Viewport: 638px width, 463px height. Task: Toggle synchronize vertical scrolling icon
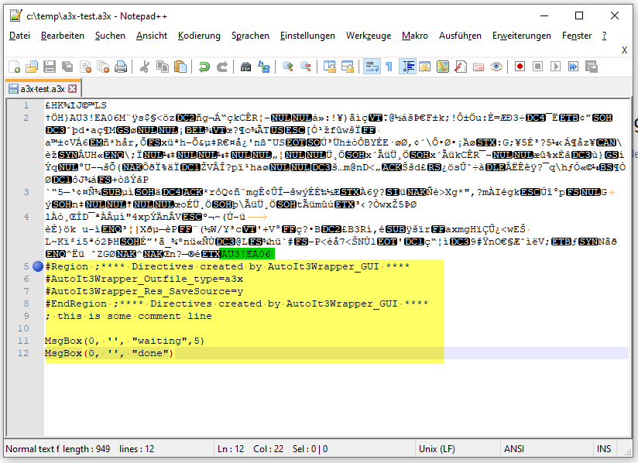coord(329,67)
